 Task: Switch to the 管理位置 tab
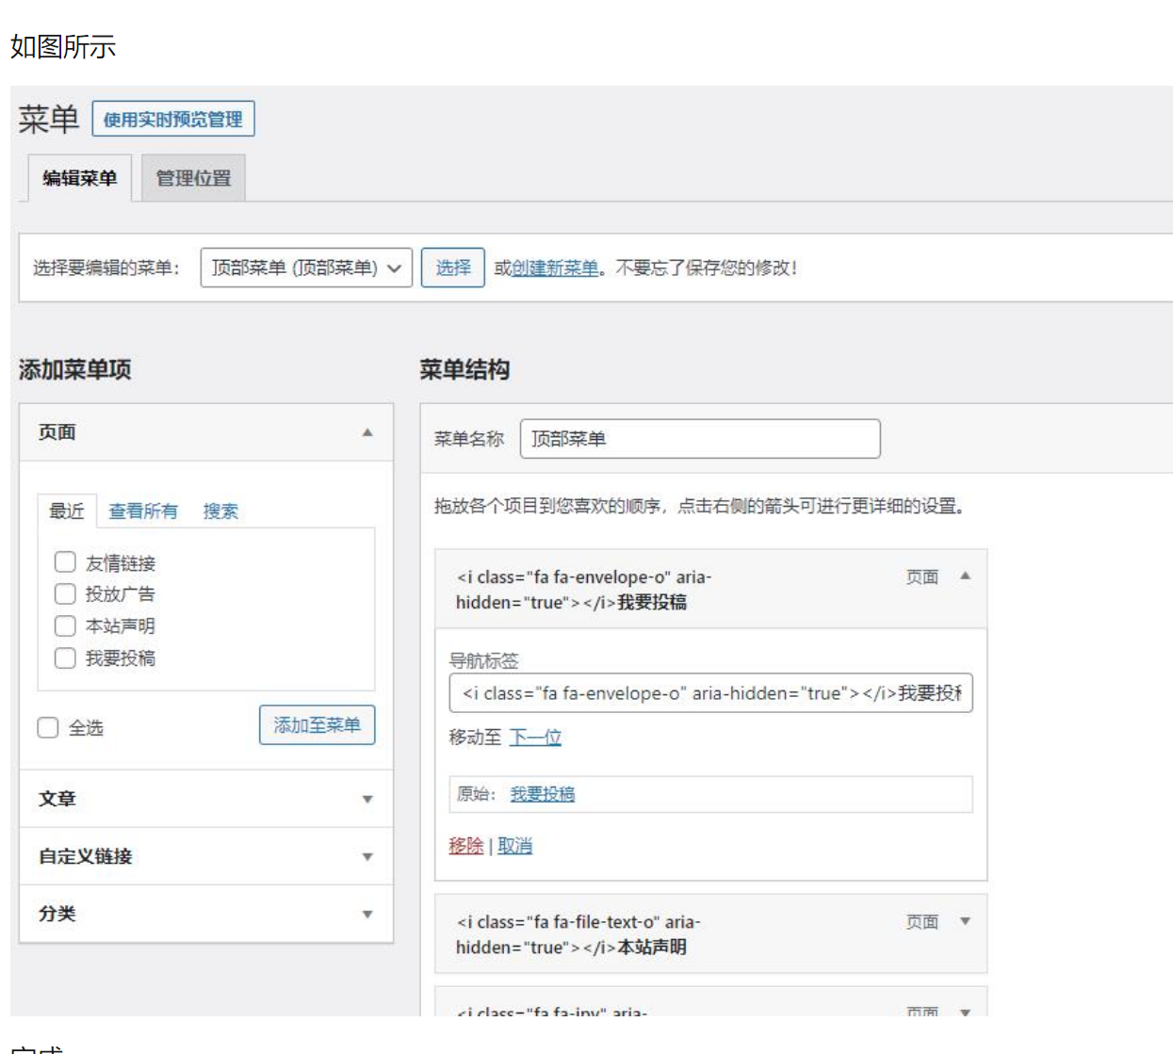[193, 178]
